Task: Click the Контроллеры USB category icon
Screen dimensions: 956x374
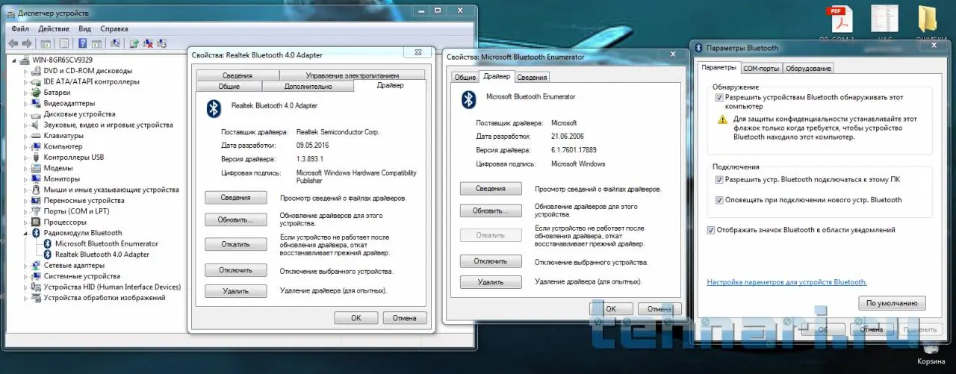Action: (x=37, y=158)
